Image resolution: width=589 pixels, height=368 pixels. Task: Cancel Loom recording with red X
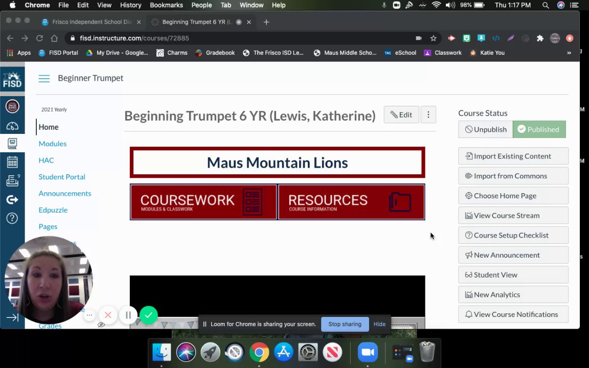pos(108,315)
